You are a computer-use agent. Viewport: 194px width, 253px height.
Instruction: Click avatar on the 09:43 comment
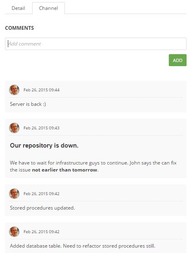coord(14,128)
